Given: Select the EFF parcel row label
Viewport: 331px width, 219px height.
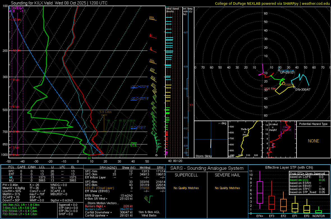Looking at the screenshot, I should (11, 174).
